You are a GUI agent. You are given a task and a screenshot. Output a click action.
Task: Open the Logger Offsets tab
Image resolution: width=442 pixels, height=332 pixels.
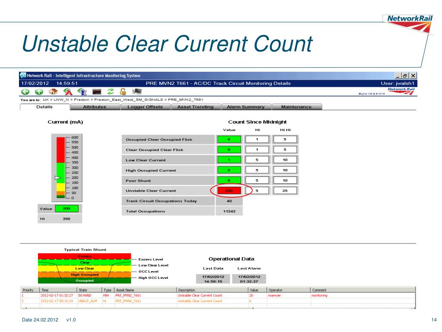[145, 107]
